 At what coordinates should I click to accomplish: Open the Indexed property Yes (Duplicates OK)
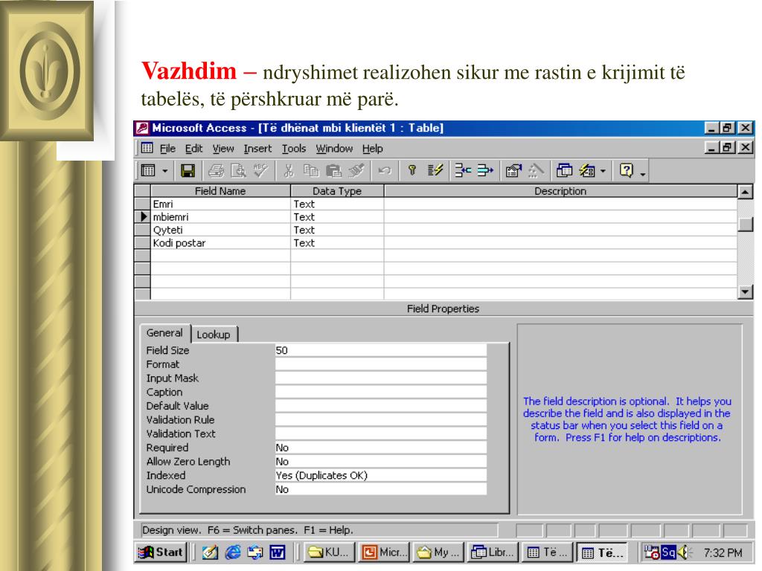(380, 476)
